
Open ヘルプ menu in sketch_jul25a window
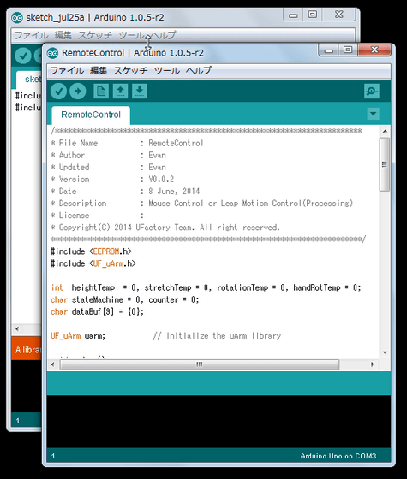point(164,35)
